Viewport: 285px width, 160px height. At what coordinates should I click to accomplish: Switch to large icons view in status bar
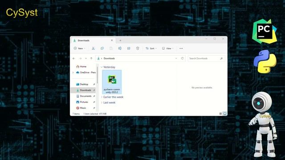[x=225, y=114]
